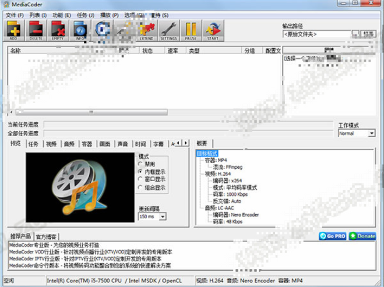Click the EMPTY list toolbar icon

coord(58,31)
